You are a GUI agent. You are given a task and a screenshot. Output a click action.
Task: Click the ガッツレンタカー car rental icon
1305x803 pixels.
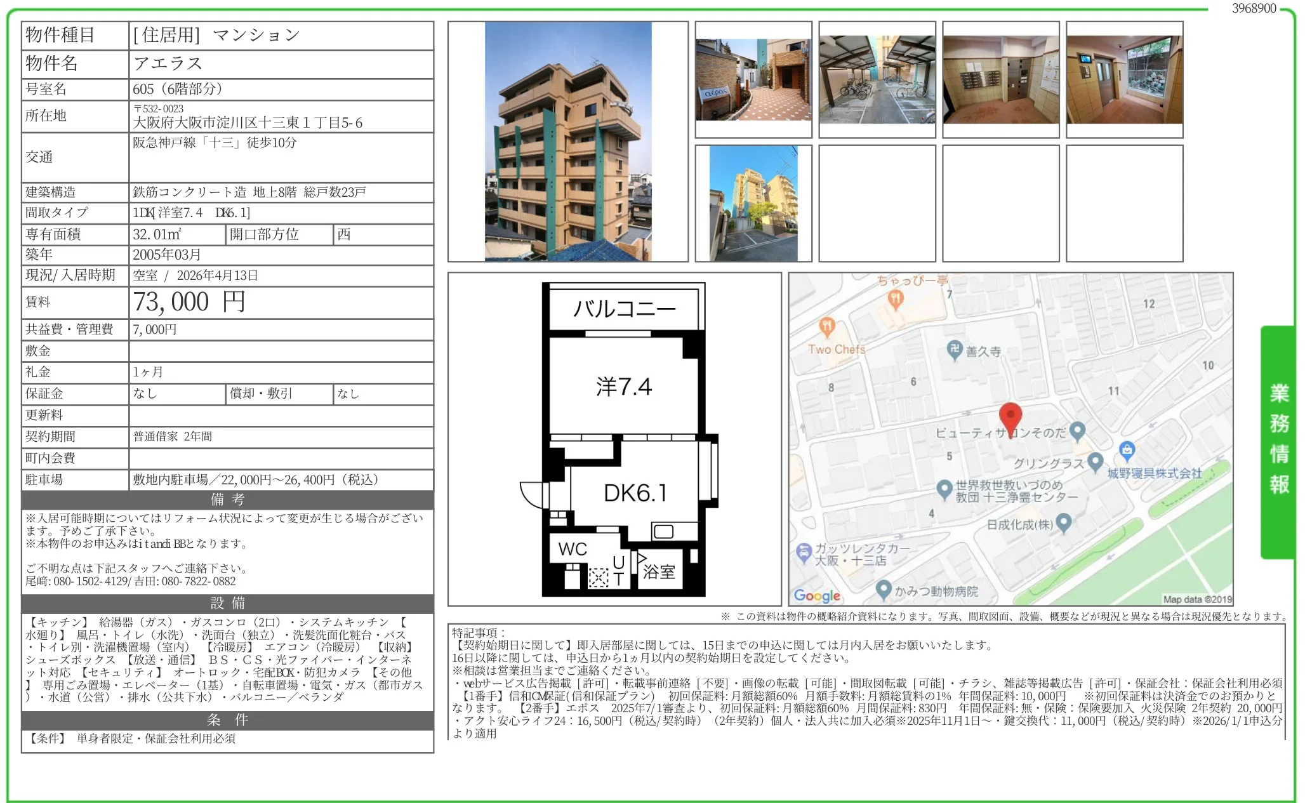tap(804, 552)
